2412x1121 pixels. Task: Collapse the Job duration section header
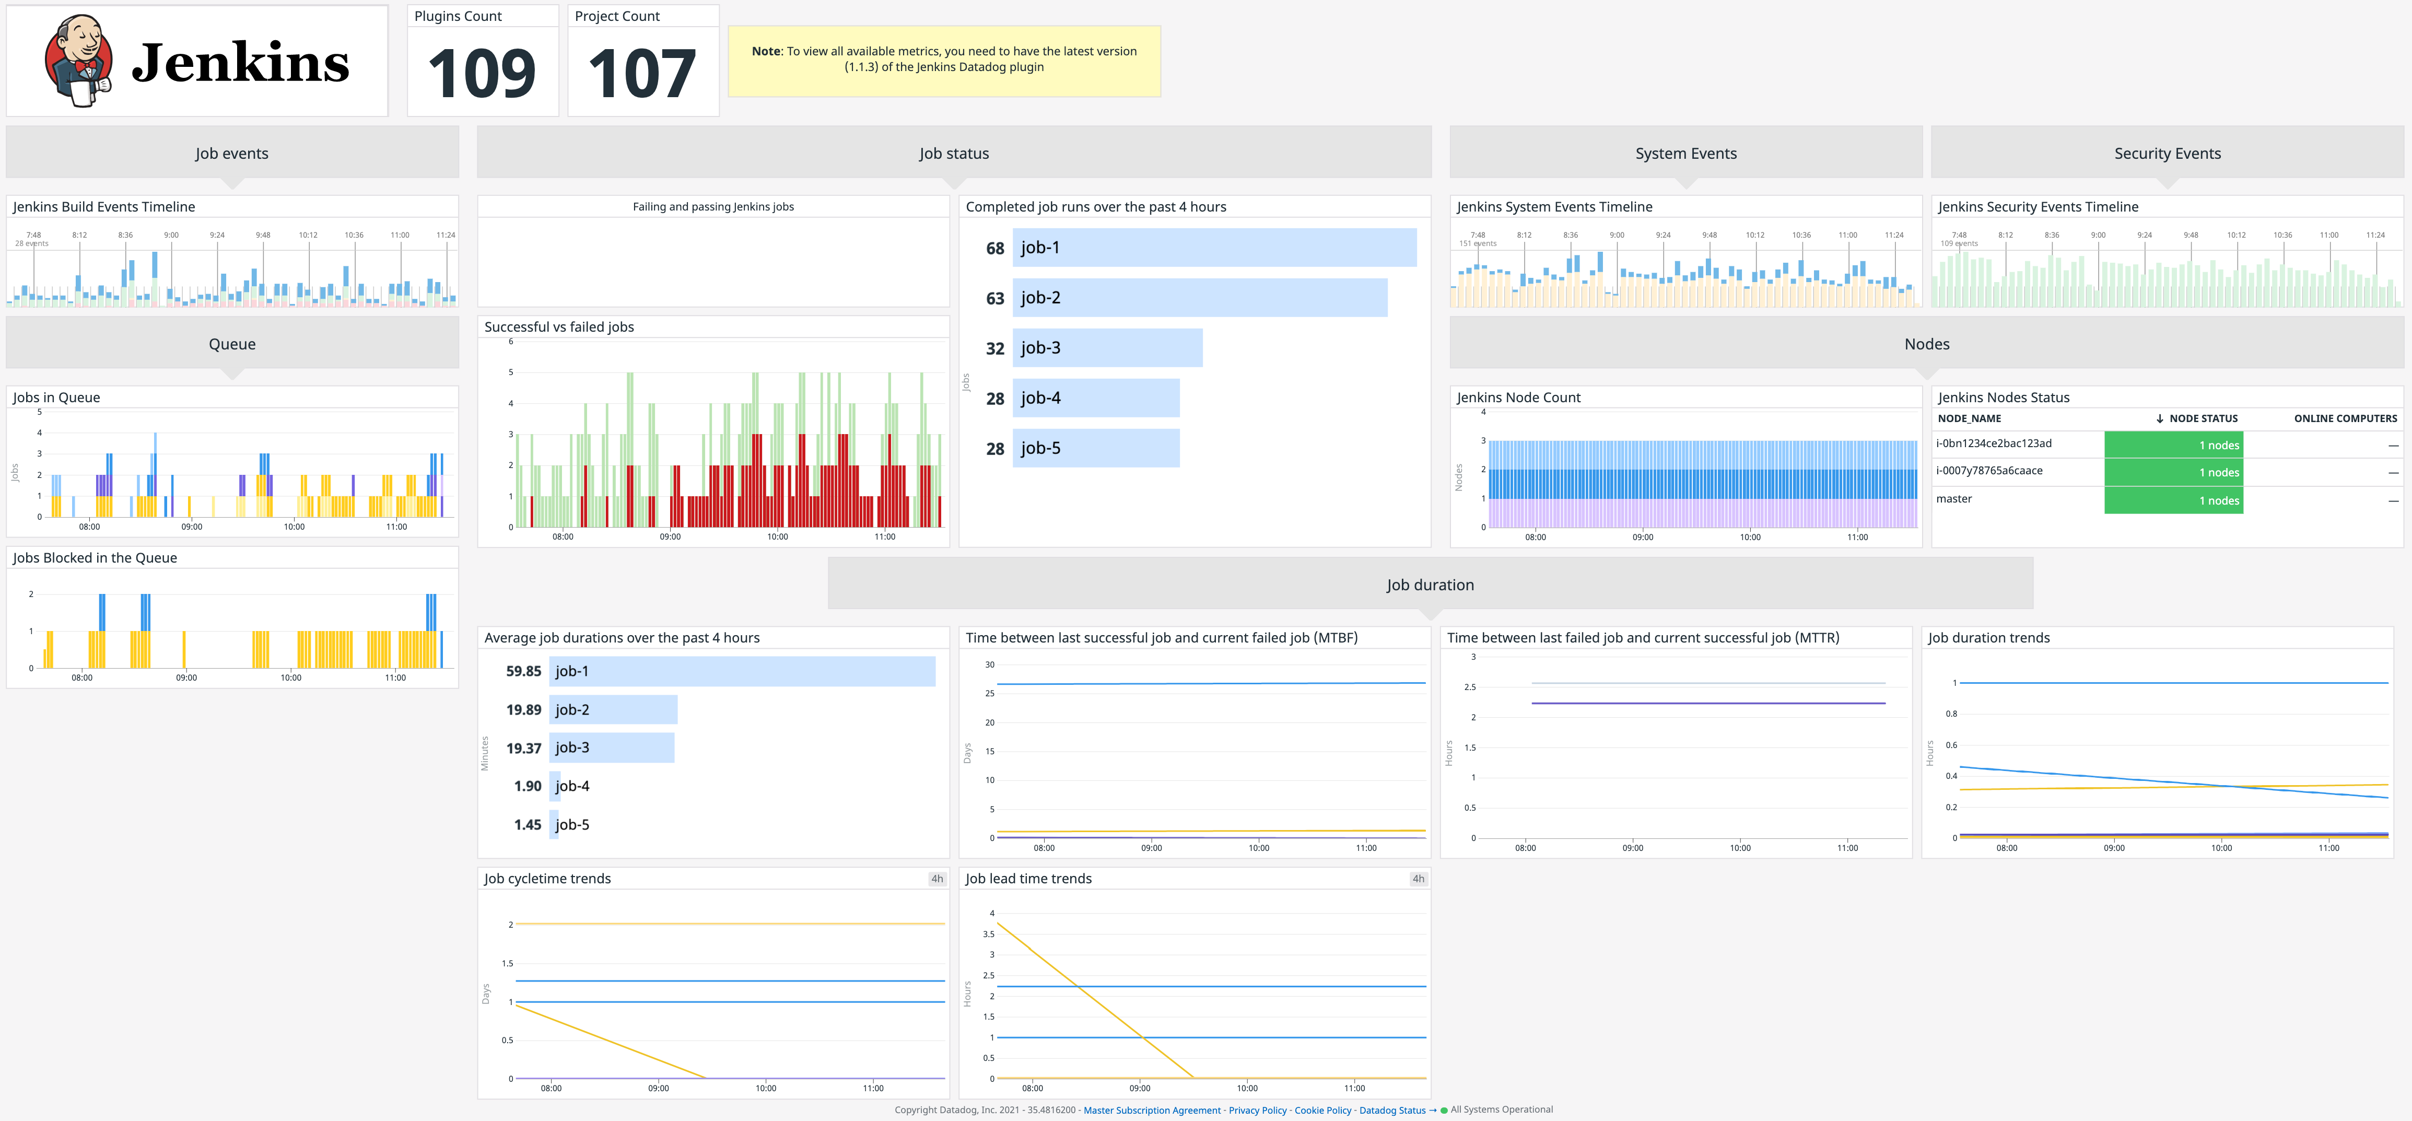tap(1430, 583)
